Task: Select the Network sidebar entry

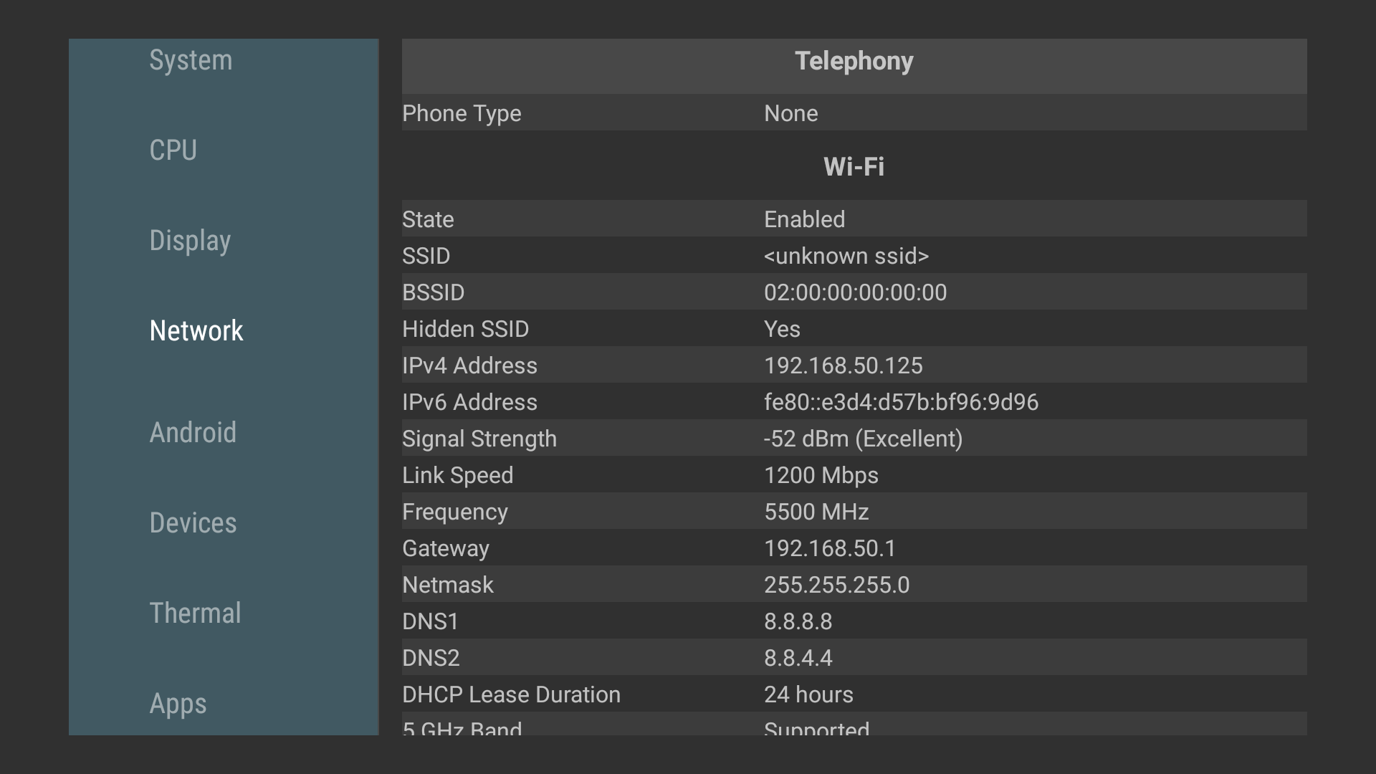Action: point(196,331)
